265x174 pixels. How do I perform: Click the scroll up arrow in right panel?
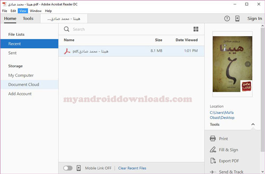[x=262, y=26]
